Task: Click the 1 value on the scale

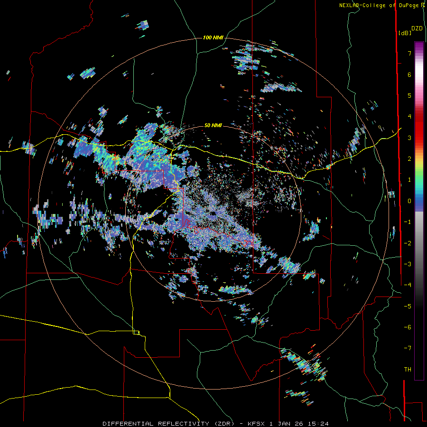Action: pos(409,180)
